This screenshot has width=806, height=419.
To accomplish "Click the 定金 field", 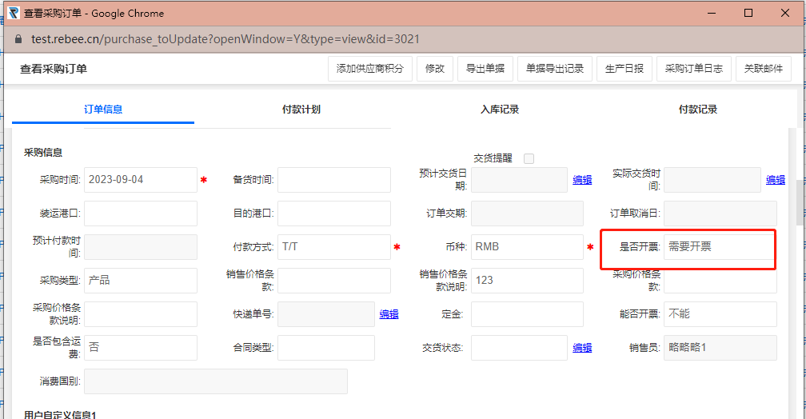I will pyautogui.click(x=528, y=314).
